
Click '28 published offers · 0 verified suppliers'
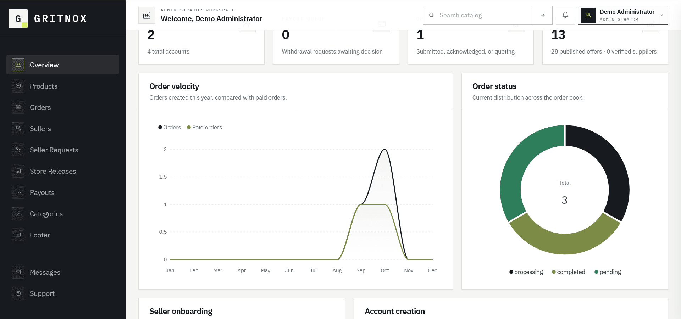(604, 51)
